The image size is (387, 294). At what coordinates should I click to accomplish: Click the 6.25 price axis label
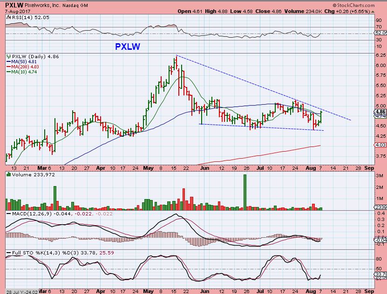381,55
